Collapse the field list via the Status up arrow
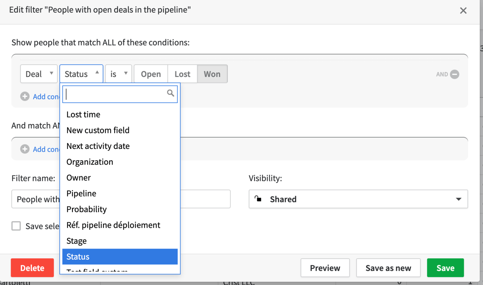483x285 pixels. coord(97,72)
